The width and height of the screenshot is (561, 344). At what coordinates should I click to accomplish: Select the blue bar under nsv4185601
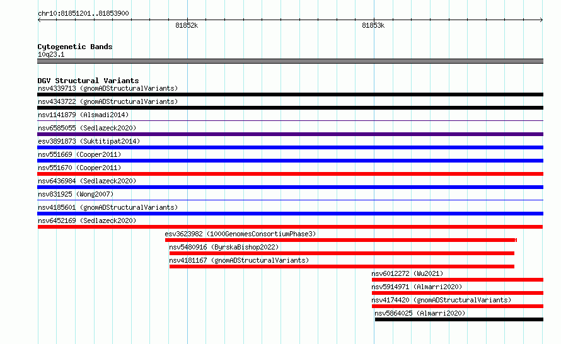point(290,214)
